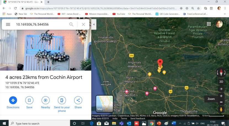Click the Send feedback link
The height and width of the screenshot is (126, 229).
coord(138,119)
